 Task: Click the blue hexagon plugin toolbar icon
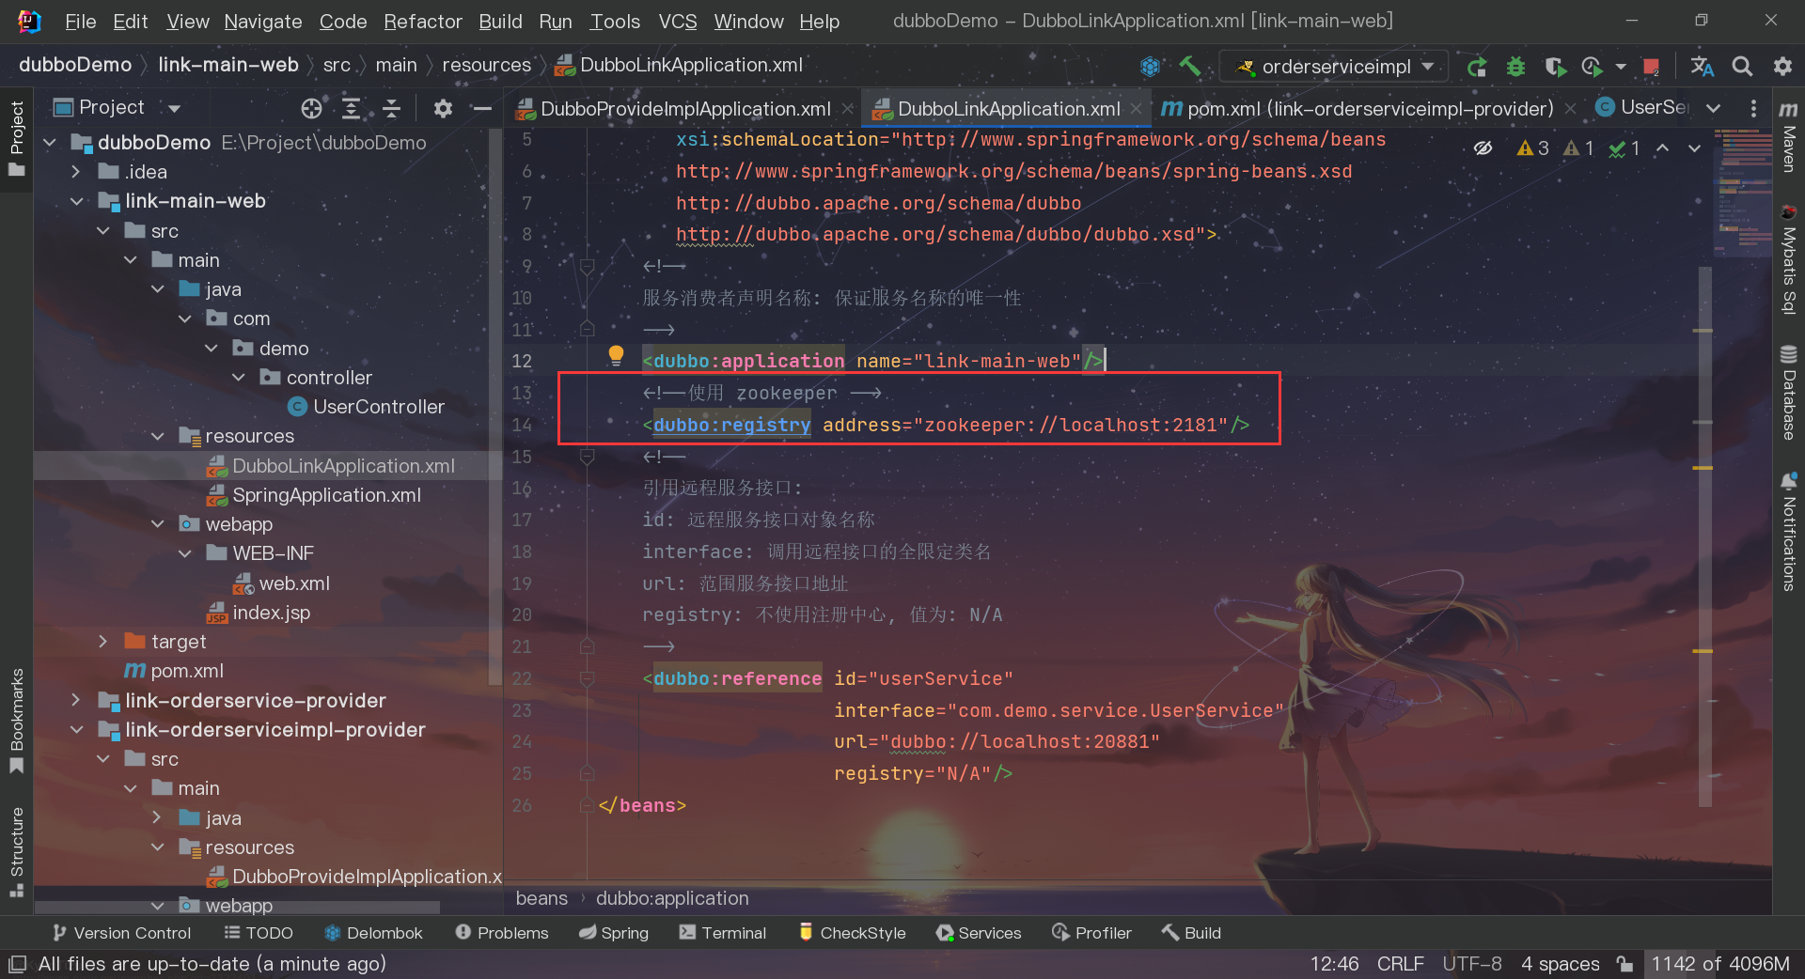(1150, 66)
